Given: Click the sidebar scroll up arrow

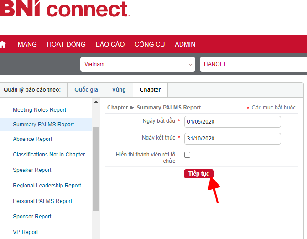Looking at the screenshot, I should [96, 102].
